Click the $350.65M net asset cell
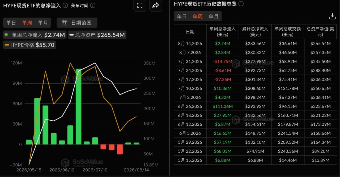 click(320, 88)
